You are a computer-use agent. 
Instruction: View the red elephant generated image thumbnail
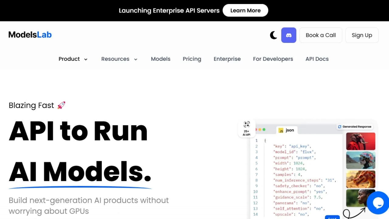click(361, 141)
